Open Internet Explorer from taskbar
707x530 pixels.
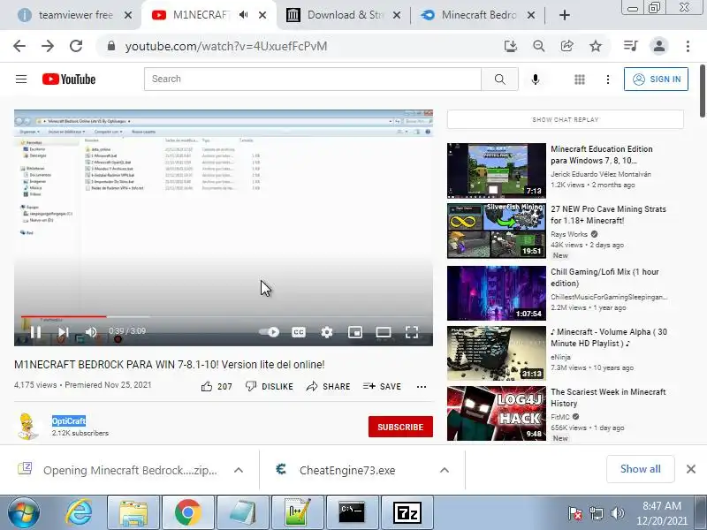coord(80,512)
